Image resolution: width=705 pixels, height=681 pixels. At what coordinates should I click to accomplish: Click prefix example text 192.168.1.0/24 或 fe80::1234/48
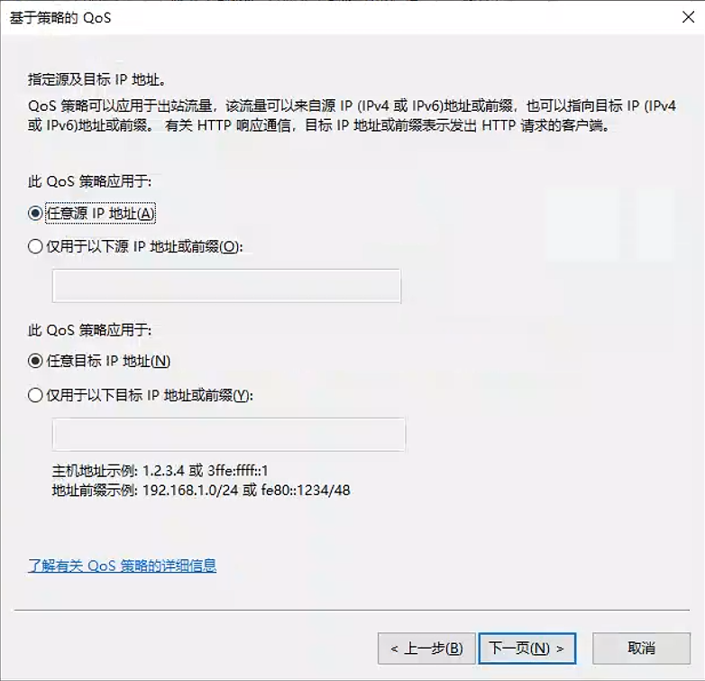click(x=246, y=491)
